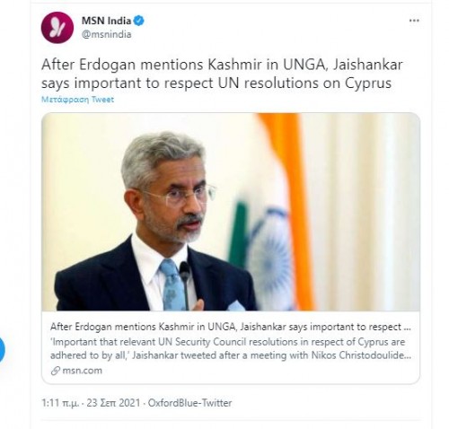This screenshot has width=449, height=429.
Task: Click the chain link icon beside msn.com
Action: [56, 371]
